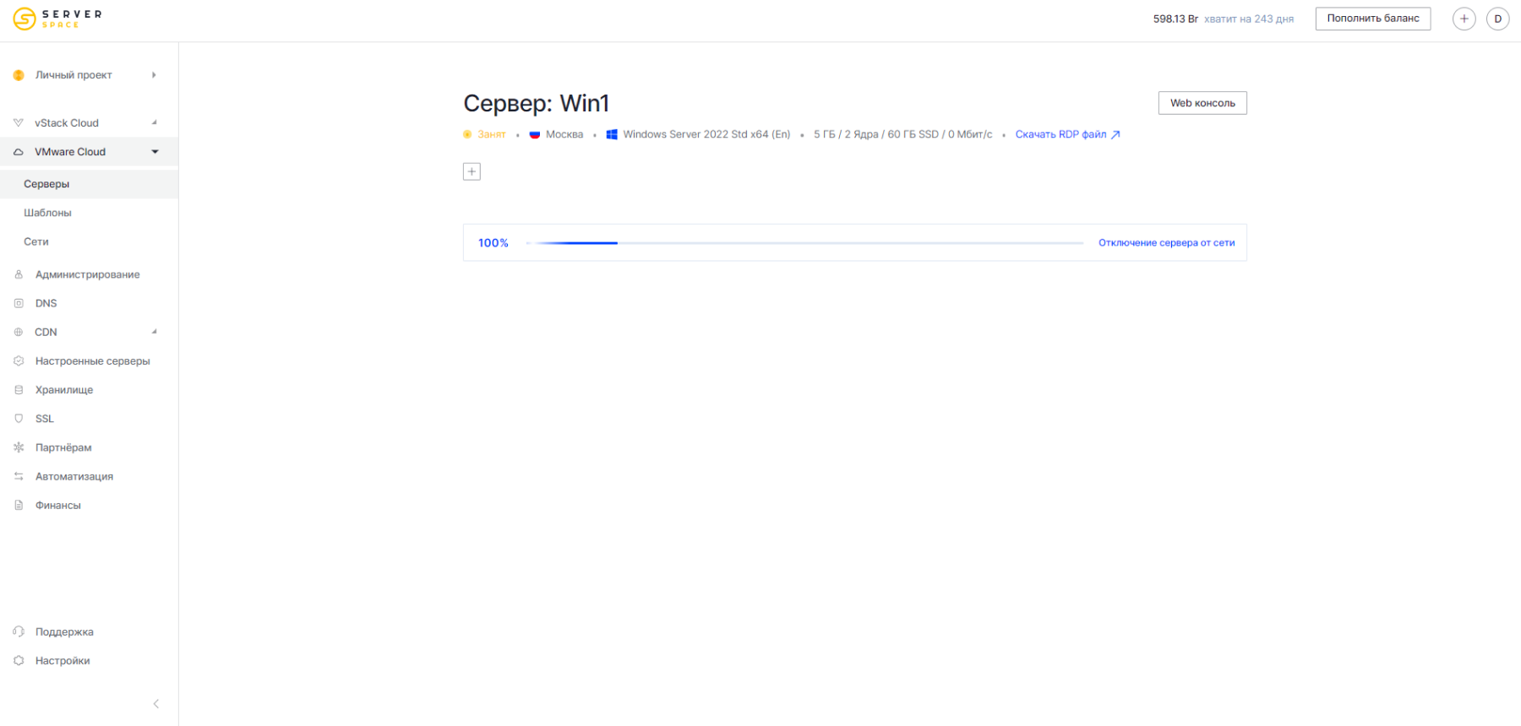1521x726 pixels.
Task: Open Настроенные серверы section
Action: (93, 360)
